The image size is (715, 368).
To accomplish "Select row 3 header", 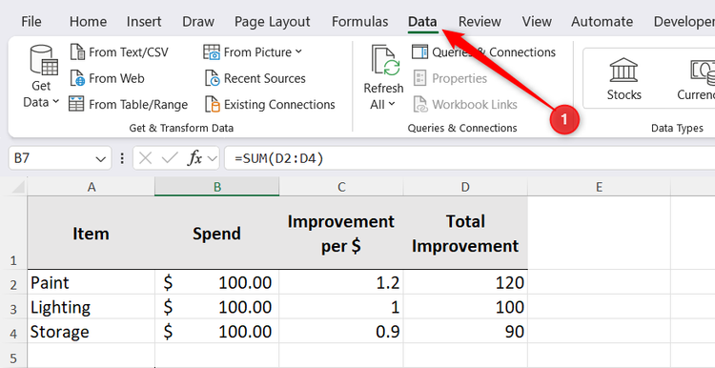I will 13,306.
